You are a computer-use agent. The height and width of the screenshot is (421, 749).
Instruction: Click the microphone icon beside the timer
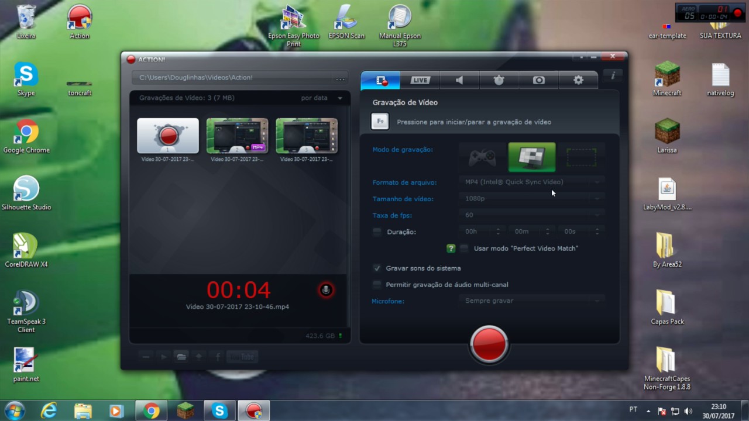326,290
